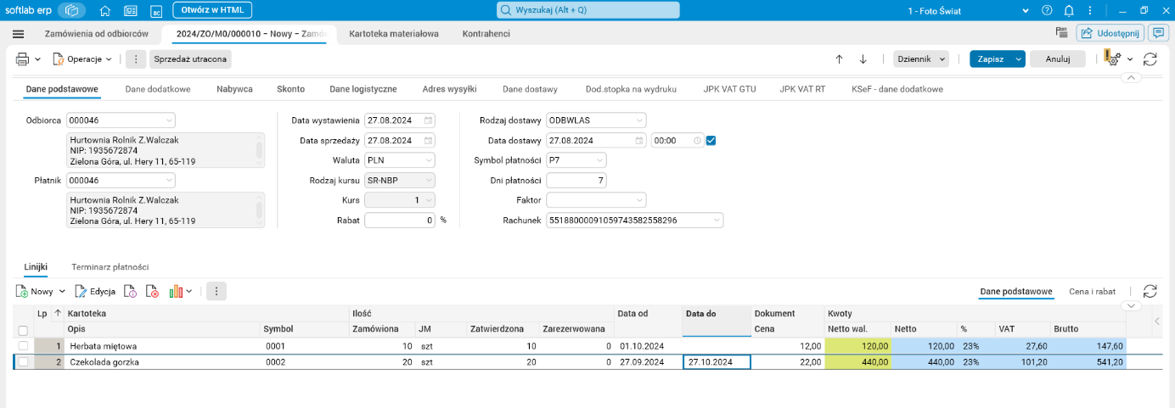Switch to Zamówienia od odbiorców tab
1175x408 pixels.
[97, 34]
